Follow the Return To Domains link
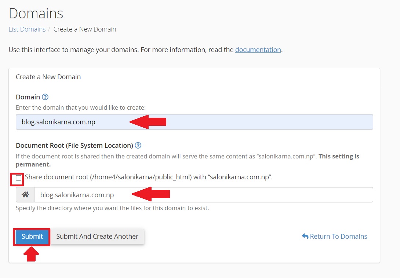This screenshot has height=278, width=400. click(338, 237)
